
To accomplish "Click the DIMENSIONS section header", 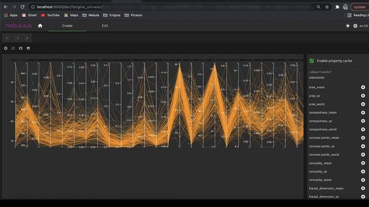I will point(317,78).
